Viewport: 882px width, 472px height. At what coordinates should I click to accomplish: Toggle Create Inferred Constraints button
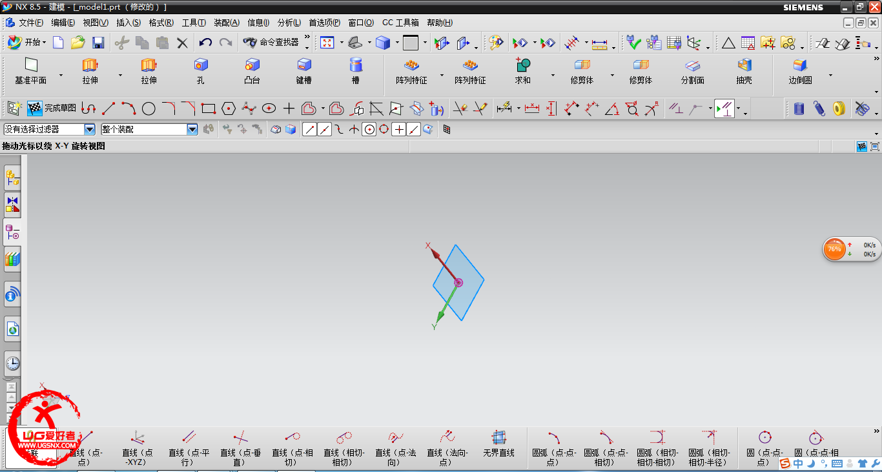[724, 108]
